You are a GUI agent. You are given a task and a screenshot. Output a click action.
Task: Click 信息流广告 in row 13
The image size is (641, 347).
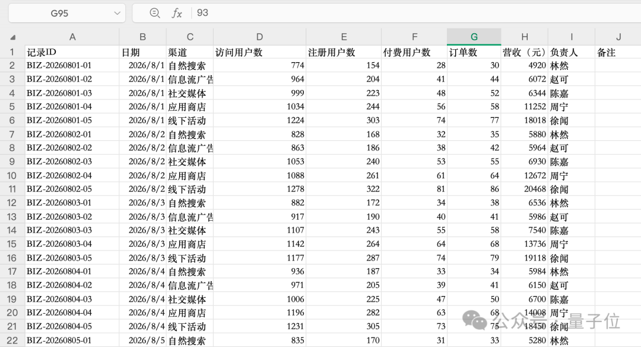(x=190, y=217)
